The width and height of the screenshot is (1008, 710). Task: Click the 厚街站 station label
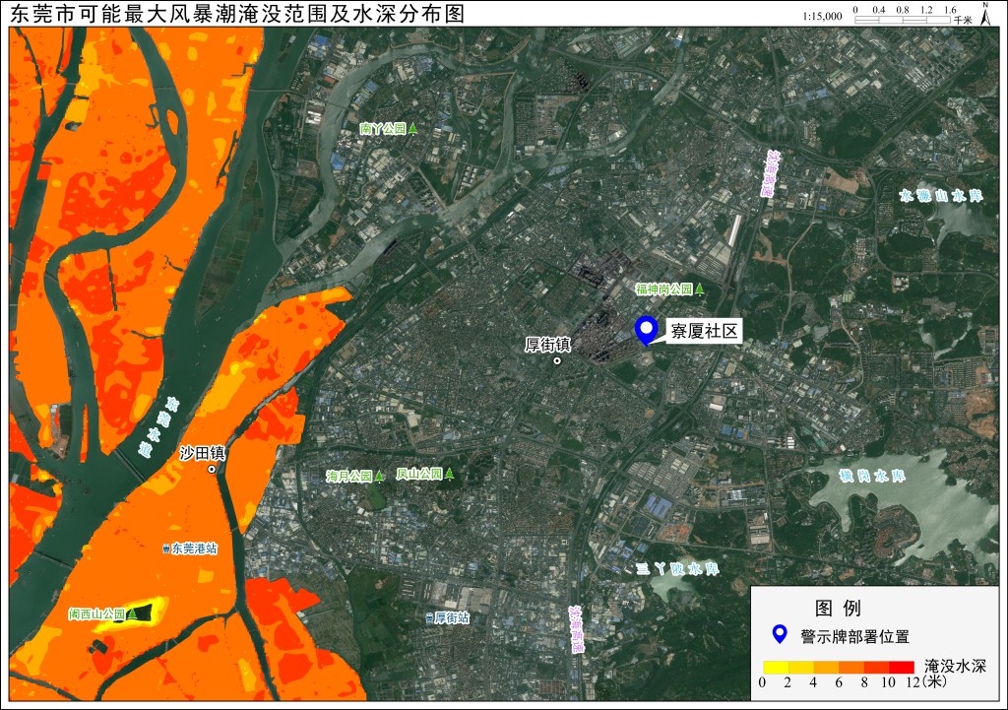[x=452, y=618]
